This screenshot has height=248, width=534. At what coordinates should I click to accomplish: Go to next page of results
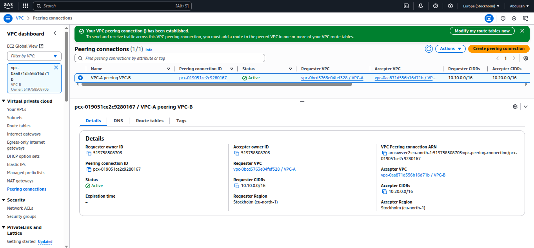(x=514, y=58)
